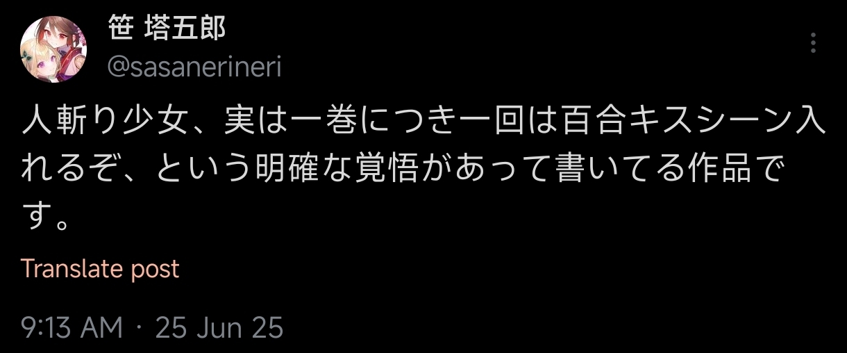Screen dimensions: 847x353
Task: Open the profile avatar picture
Action: pyautogui.click(x=54, y=49)
